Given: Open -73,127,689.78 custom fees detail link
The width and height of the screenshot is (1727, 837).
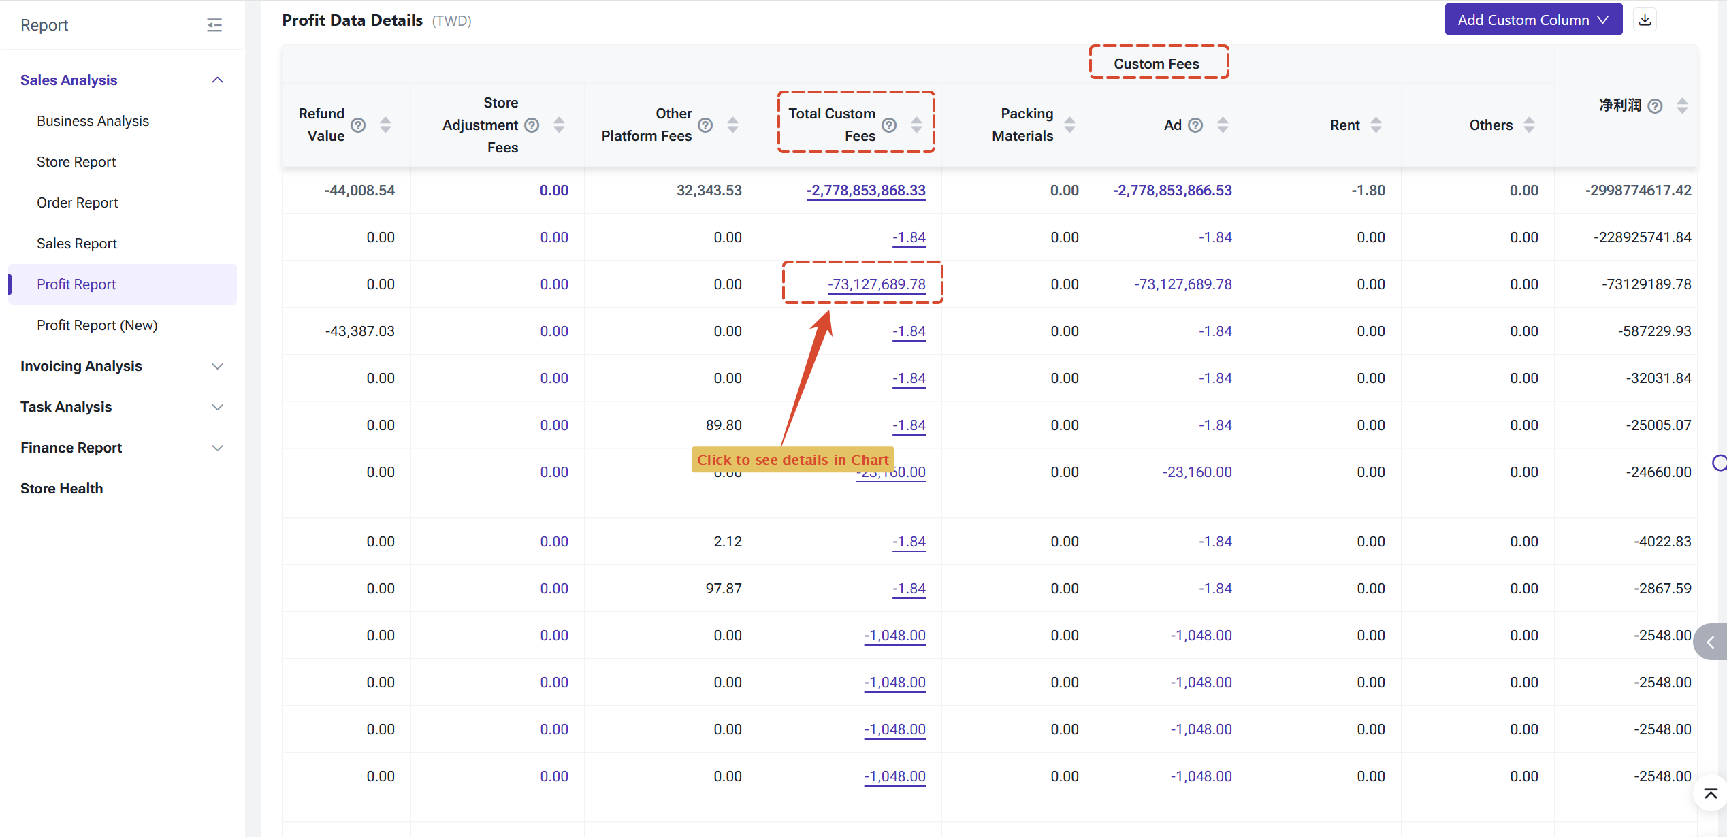Looking at the screenshot, I should pos(876,284).
